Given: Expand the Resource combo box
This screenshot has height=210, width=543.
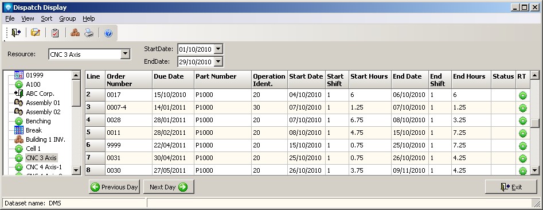Looking at the screenshot, I should pos(126,54).
